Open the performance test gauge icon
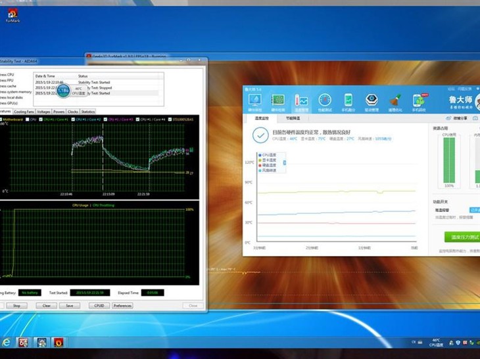This screenshot has height=359, width=480. point(325,102)
